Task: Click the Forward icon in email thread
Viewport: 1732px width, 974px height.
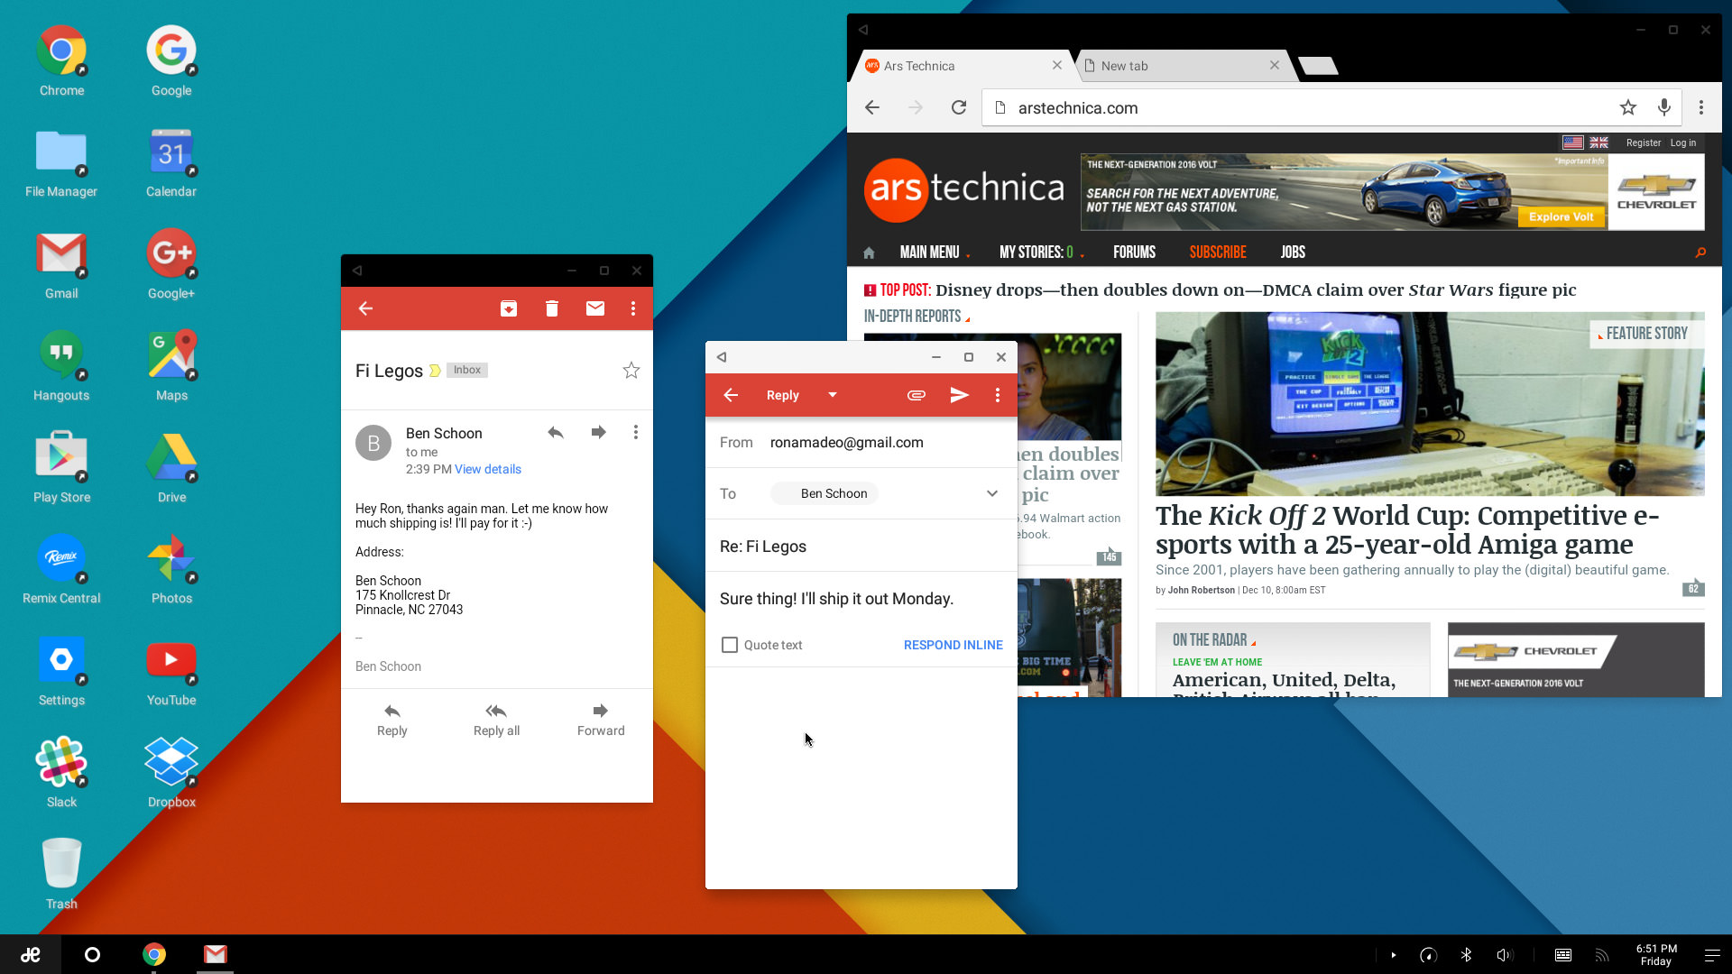Action: pos(600,712)
